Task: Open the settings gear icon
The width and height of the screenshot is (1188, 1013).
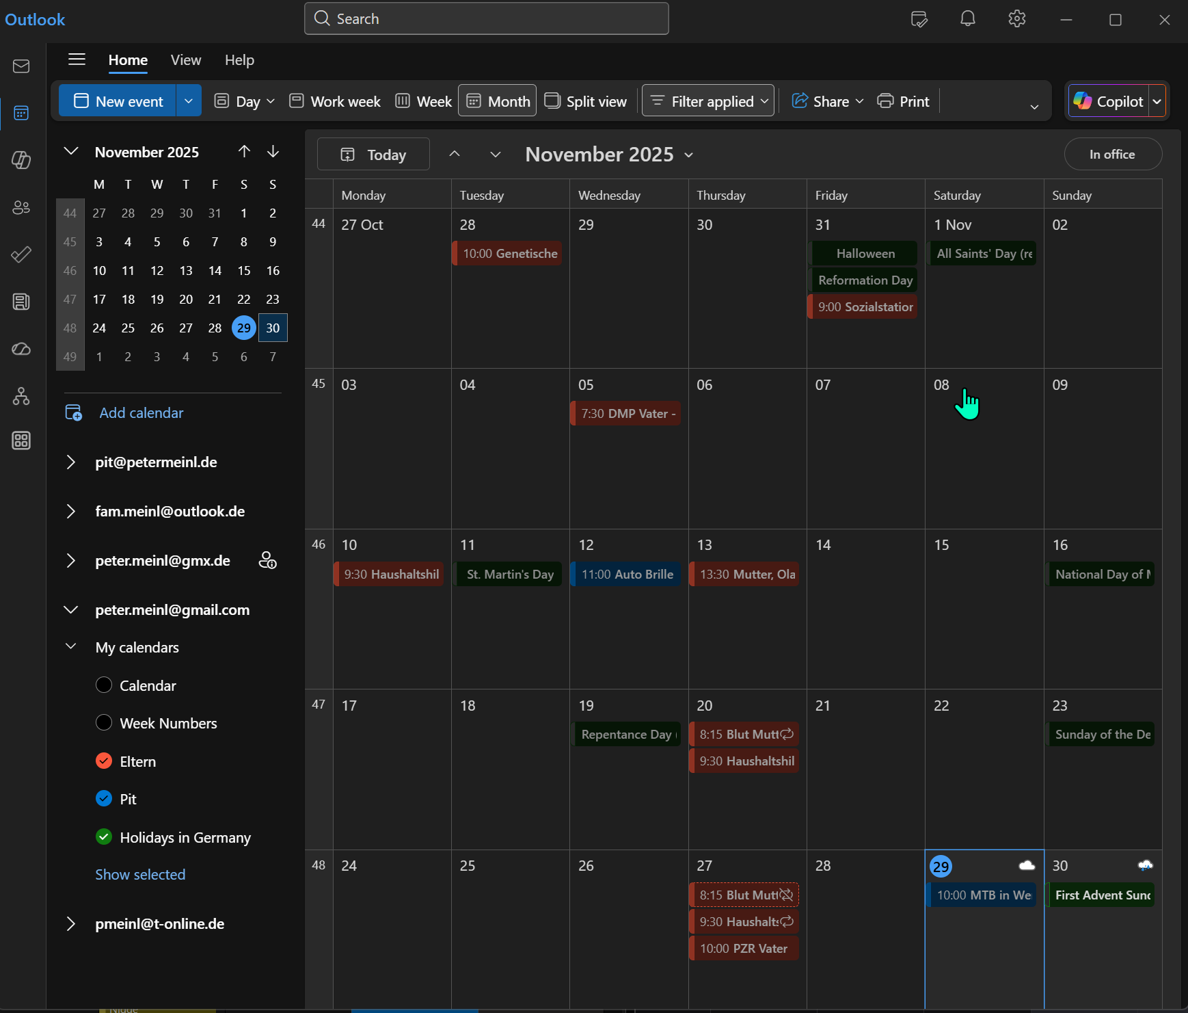Action: [x=1016, y=19]
